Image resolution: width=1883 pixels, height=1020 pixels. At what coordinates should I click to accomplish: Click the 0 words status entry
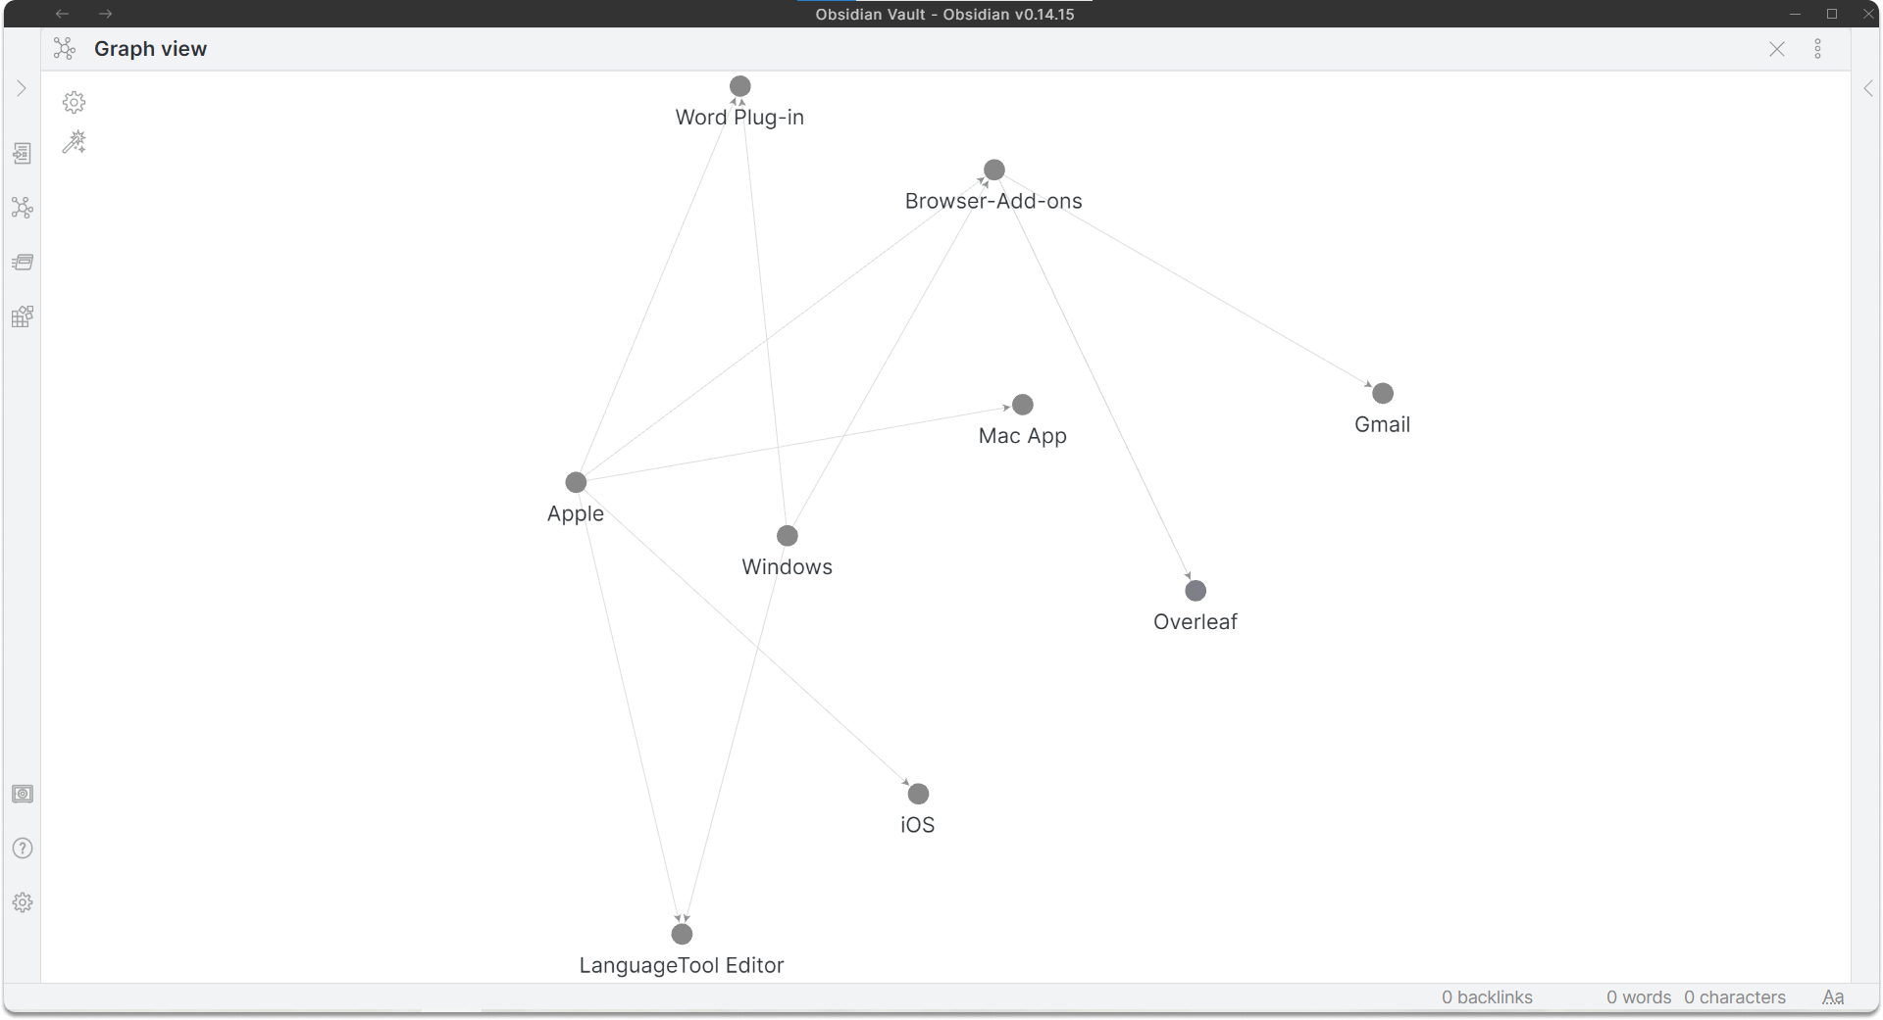1639,997
